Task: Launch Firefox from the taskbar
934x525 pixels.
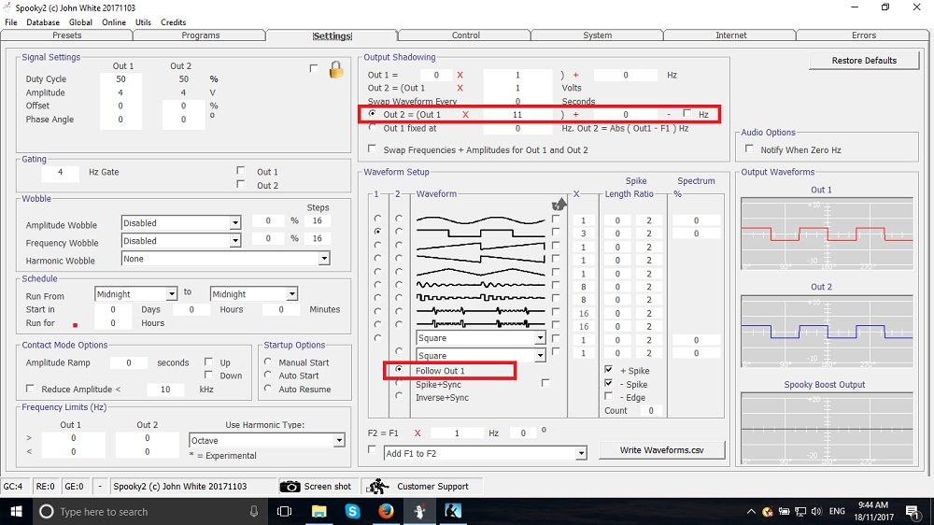Action: [x=386, y=511]
